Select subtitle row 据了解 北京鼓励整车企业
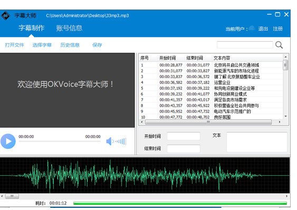This screenshot has height=210, width=297. 211,77
